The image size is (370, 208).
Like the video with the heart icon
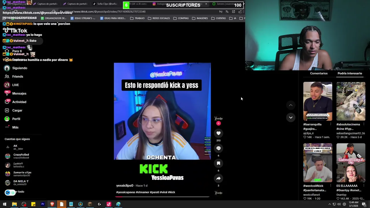219,133
